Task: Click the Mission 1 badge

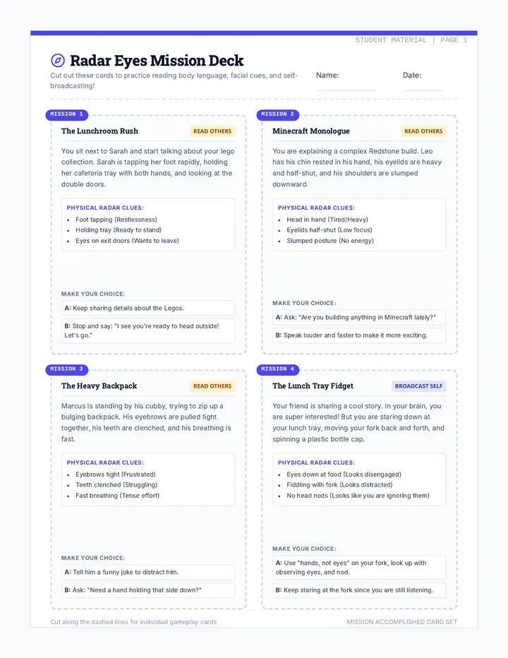Action: 67,114
